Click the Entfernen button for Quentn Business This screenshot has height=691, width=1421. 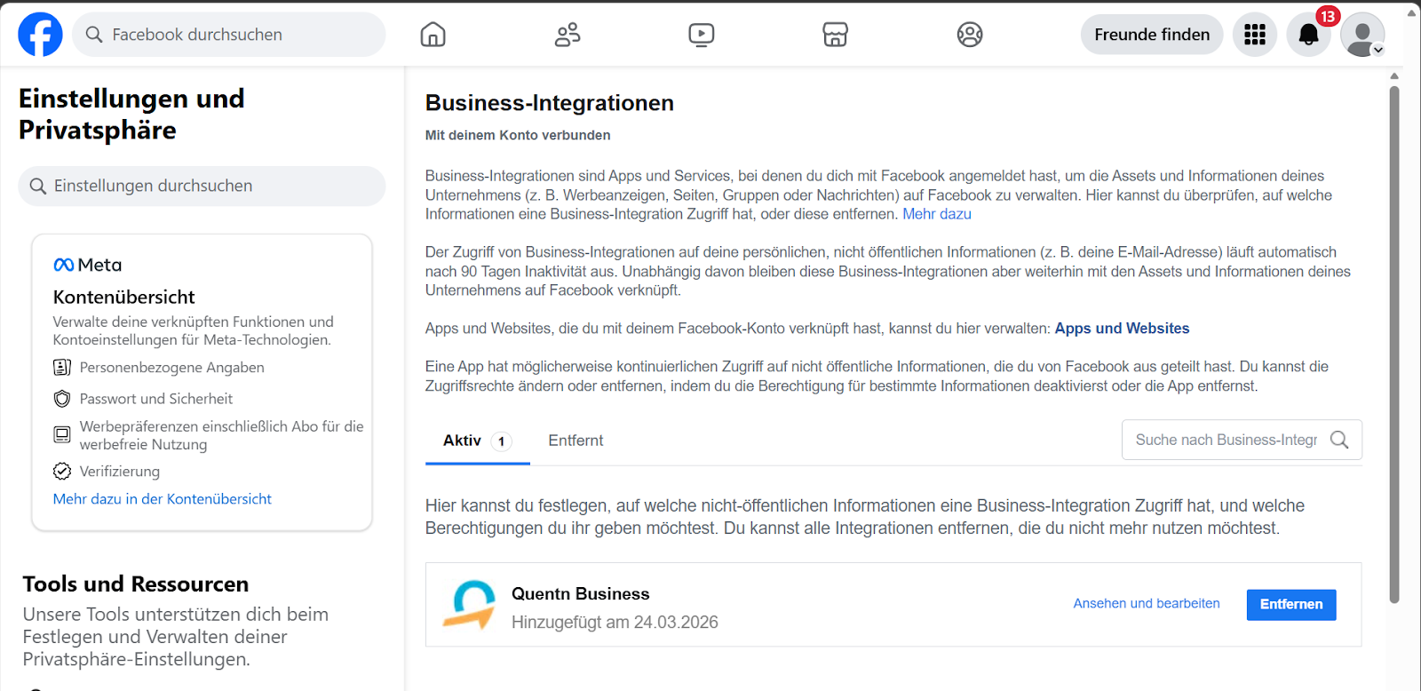[1291, 605]
